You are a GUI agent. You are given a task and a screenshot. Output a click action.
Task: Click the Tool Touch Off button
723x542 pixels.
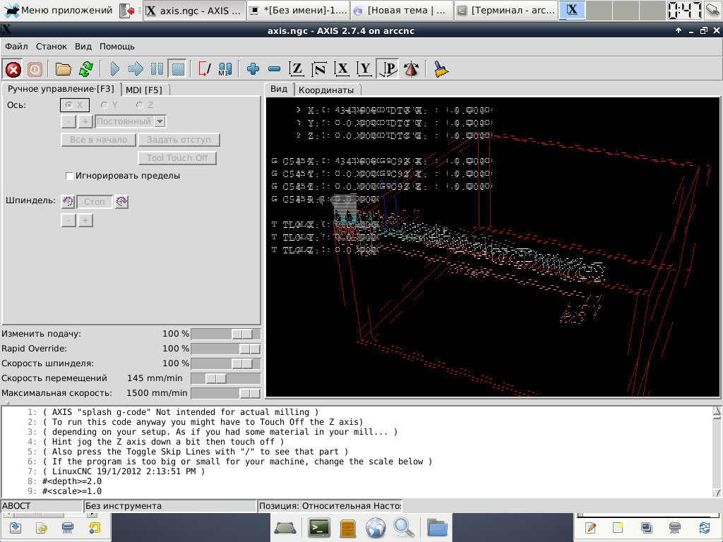(x=177, y=158)
